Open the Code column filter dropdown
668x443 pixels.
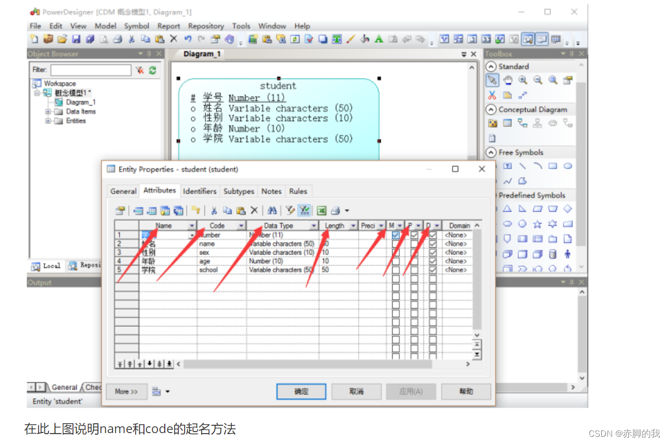click(x=241, y=225)
